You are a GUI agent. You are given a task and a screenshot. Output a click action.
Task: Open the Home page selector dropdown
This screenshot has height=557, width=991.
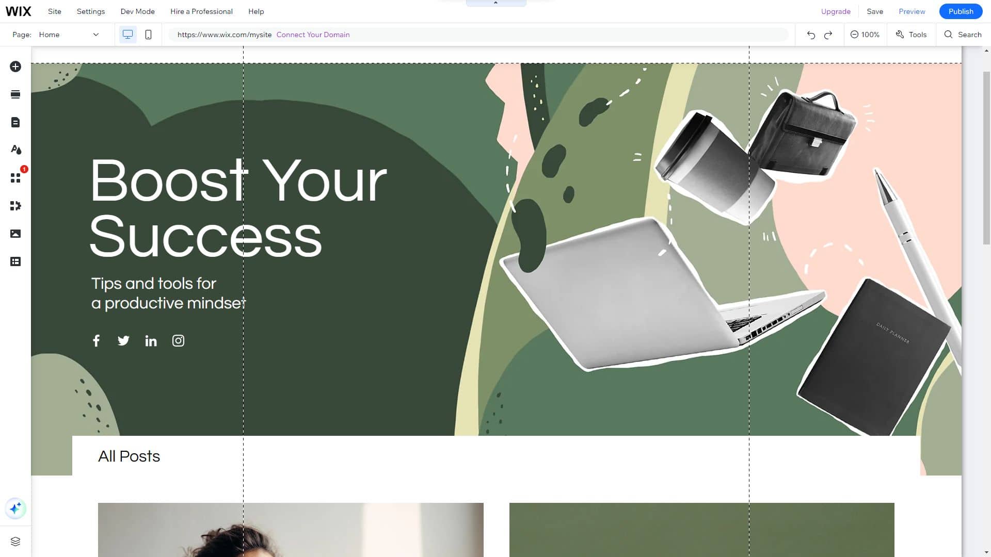click(70, 35)
